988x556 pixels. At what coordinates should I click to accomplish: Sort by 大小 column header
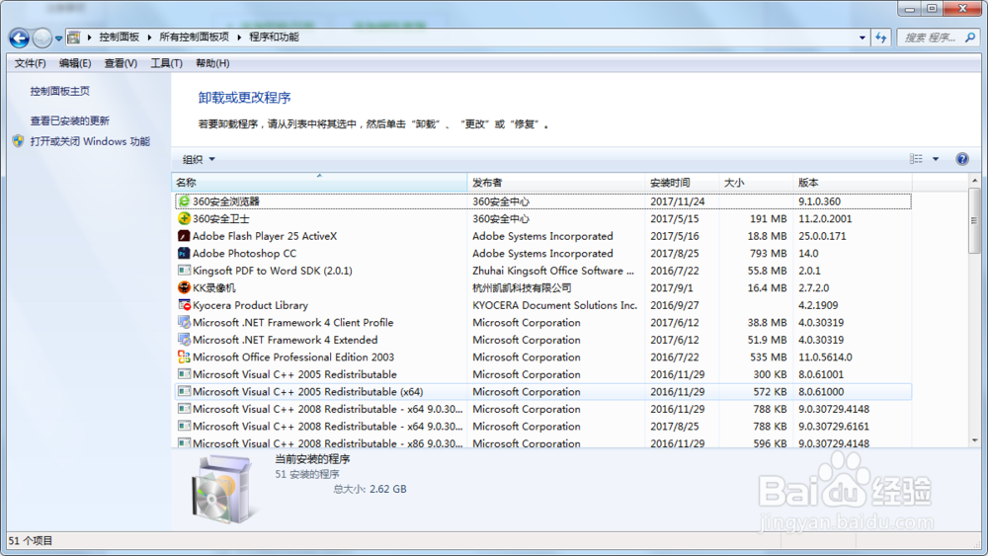(756, 183)
